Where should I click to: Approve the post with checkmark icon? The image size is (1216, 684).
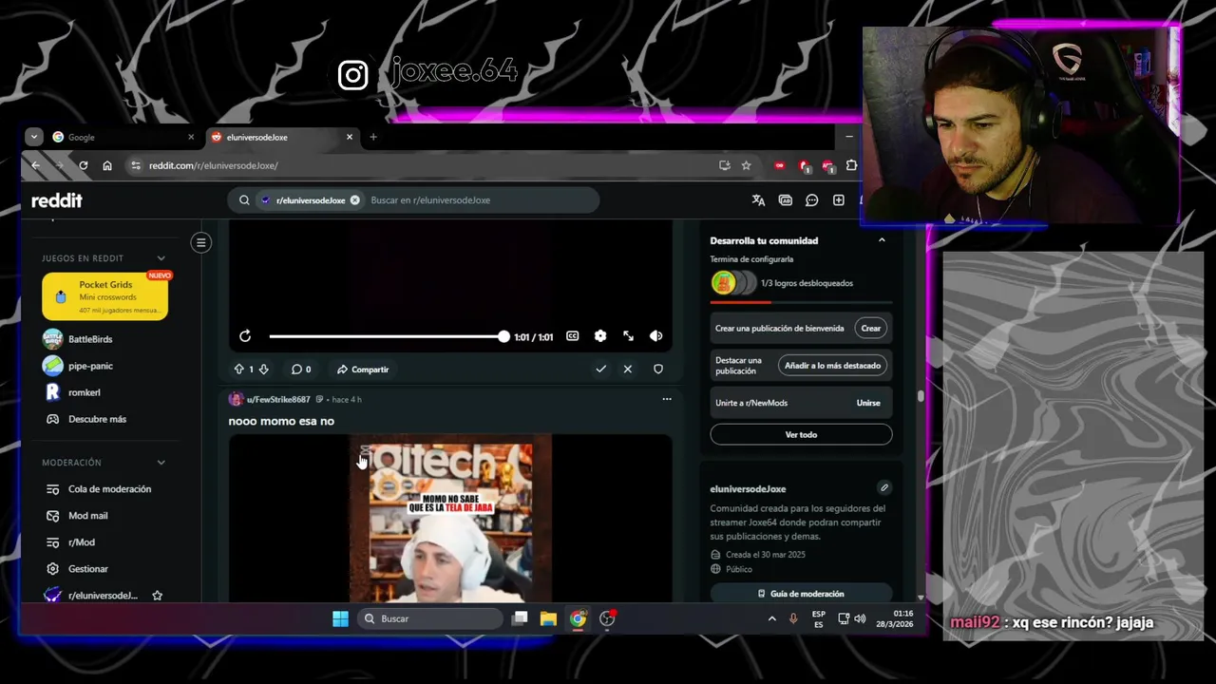(600, 369)
